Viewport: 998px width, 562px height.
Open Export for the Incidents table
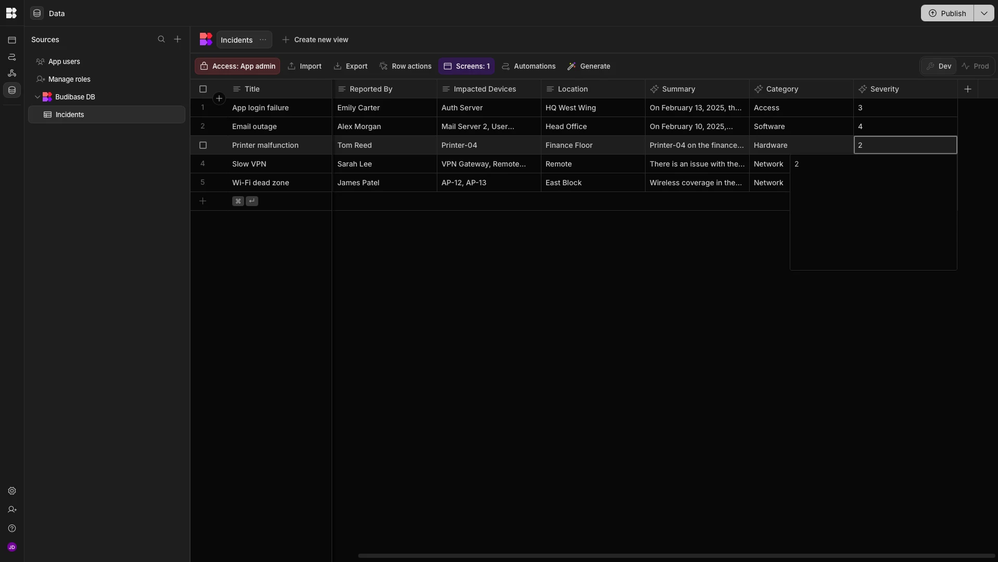pos(350,66)
